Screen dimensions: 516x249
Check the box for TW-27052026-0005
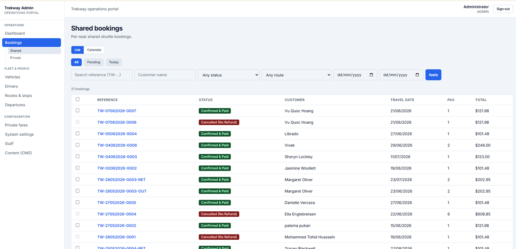pos(77,202)
